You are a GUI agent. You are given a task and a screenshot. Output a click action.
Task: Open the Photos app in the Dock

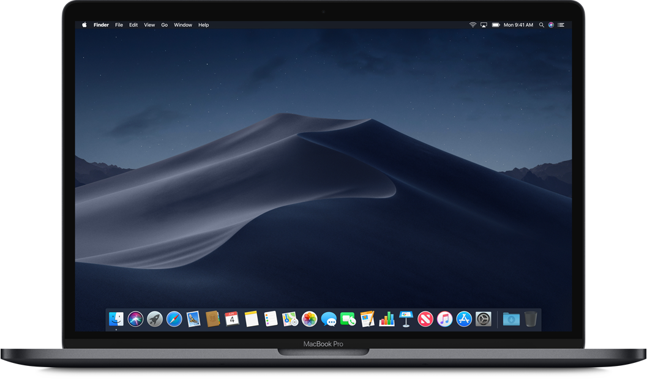(x=310, y=319)
